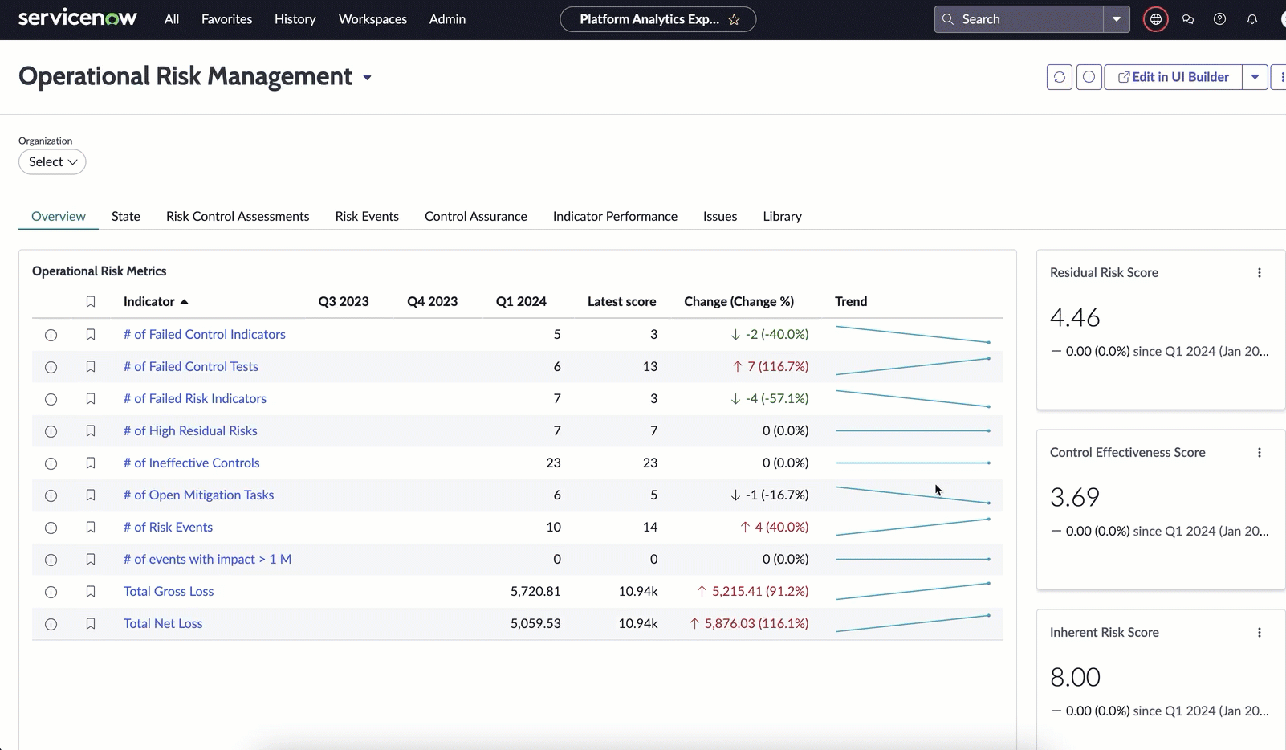Screen dimensions: 1286x750
Task: Open the Admin menu
Action: pos(447,19)
